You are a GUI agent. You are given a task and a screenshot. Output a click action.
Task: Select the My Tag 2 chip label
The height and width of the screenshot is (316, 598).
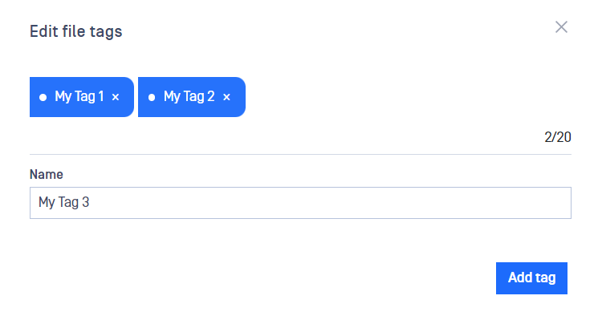pos(189,96)
